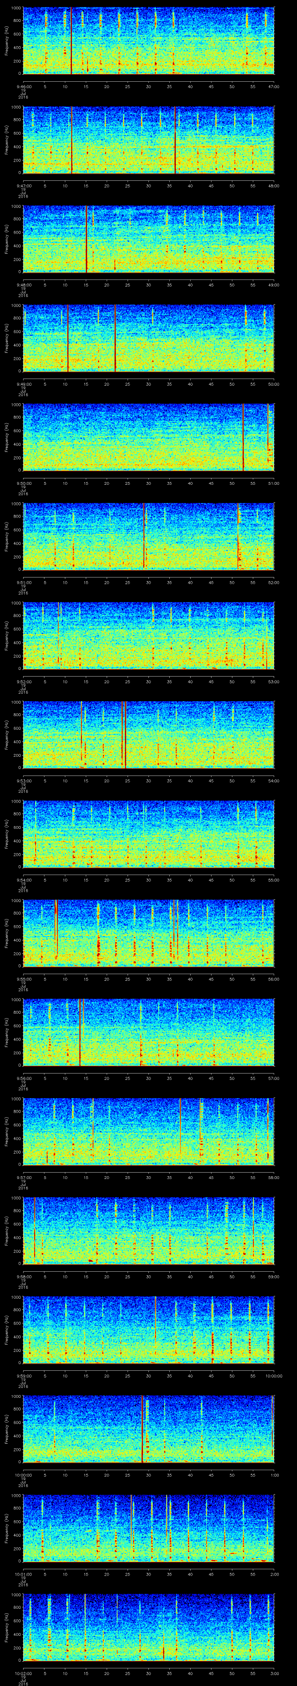
Task: Select the spectrogram panel starting at 9:49:00
Action: [x=148, y=338]
